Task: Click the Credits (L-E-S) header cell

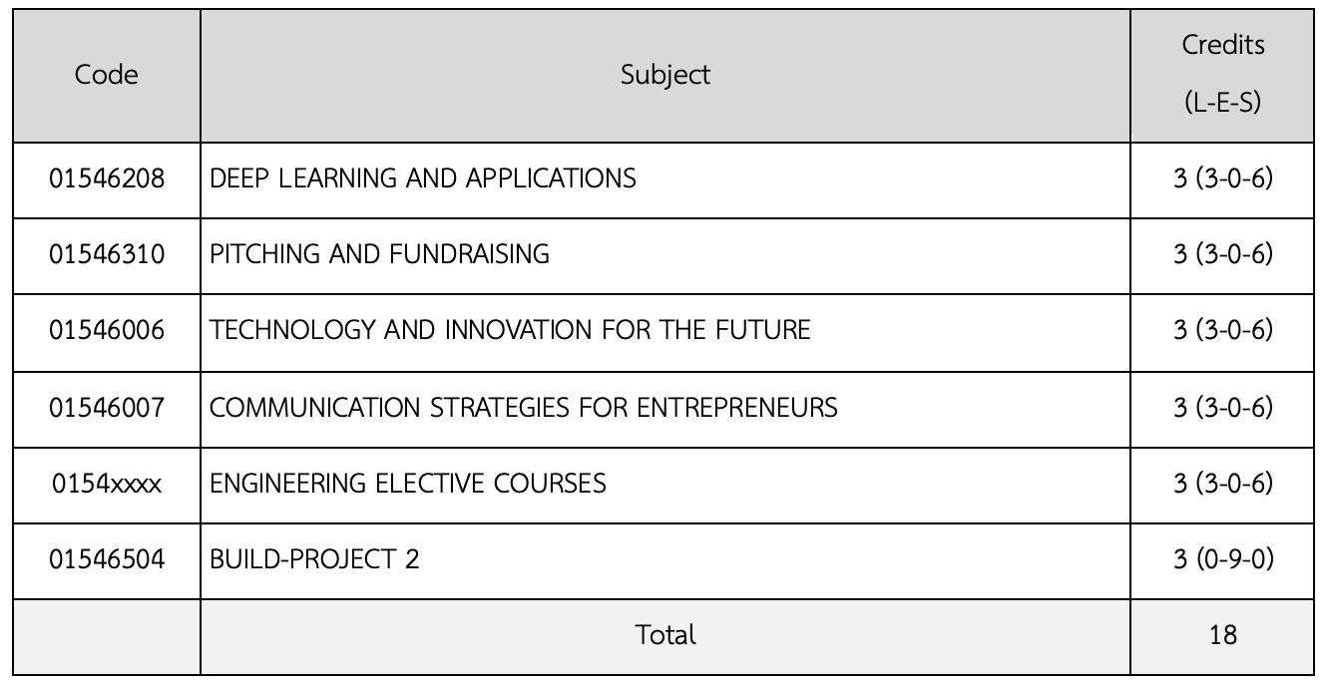Action: [1223, 75]
